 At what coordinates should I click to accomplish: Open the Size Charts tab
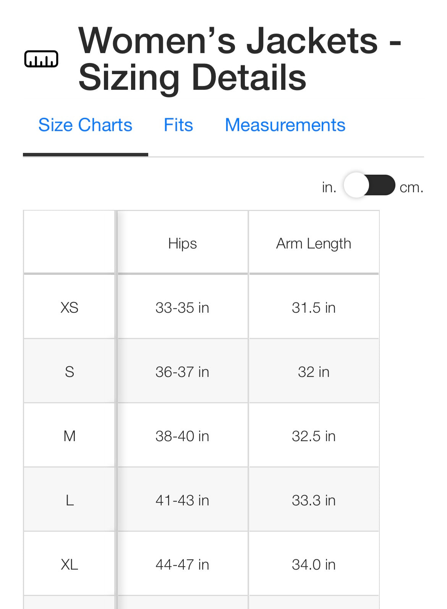pyautogui.click(x=85, y=125)
